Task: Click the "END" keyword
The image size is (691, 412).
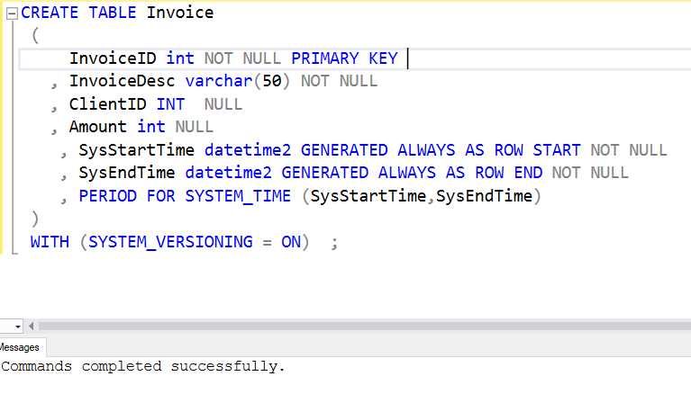Action: tap(528, 173)
